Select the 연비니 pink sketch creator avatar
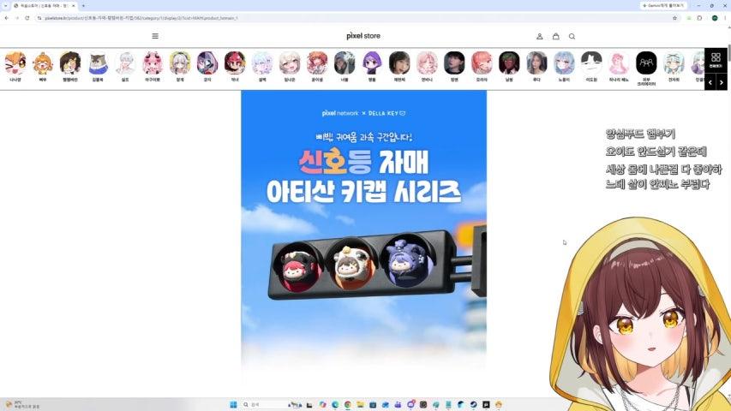731x411 pixels. tap(427, 63)
